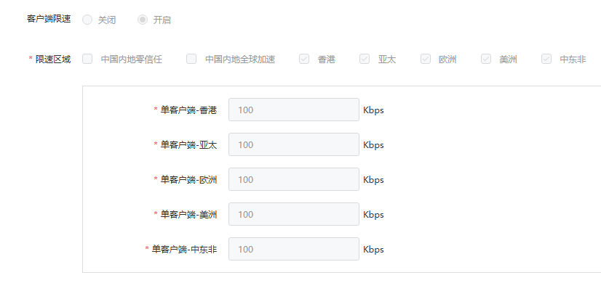The image size is (601, 291).
Task: Click the 单客户端-欧洲 label text
Action: [188, 180]
